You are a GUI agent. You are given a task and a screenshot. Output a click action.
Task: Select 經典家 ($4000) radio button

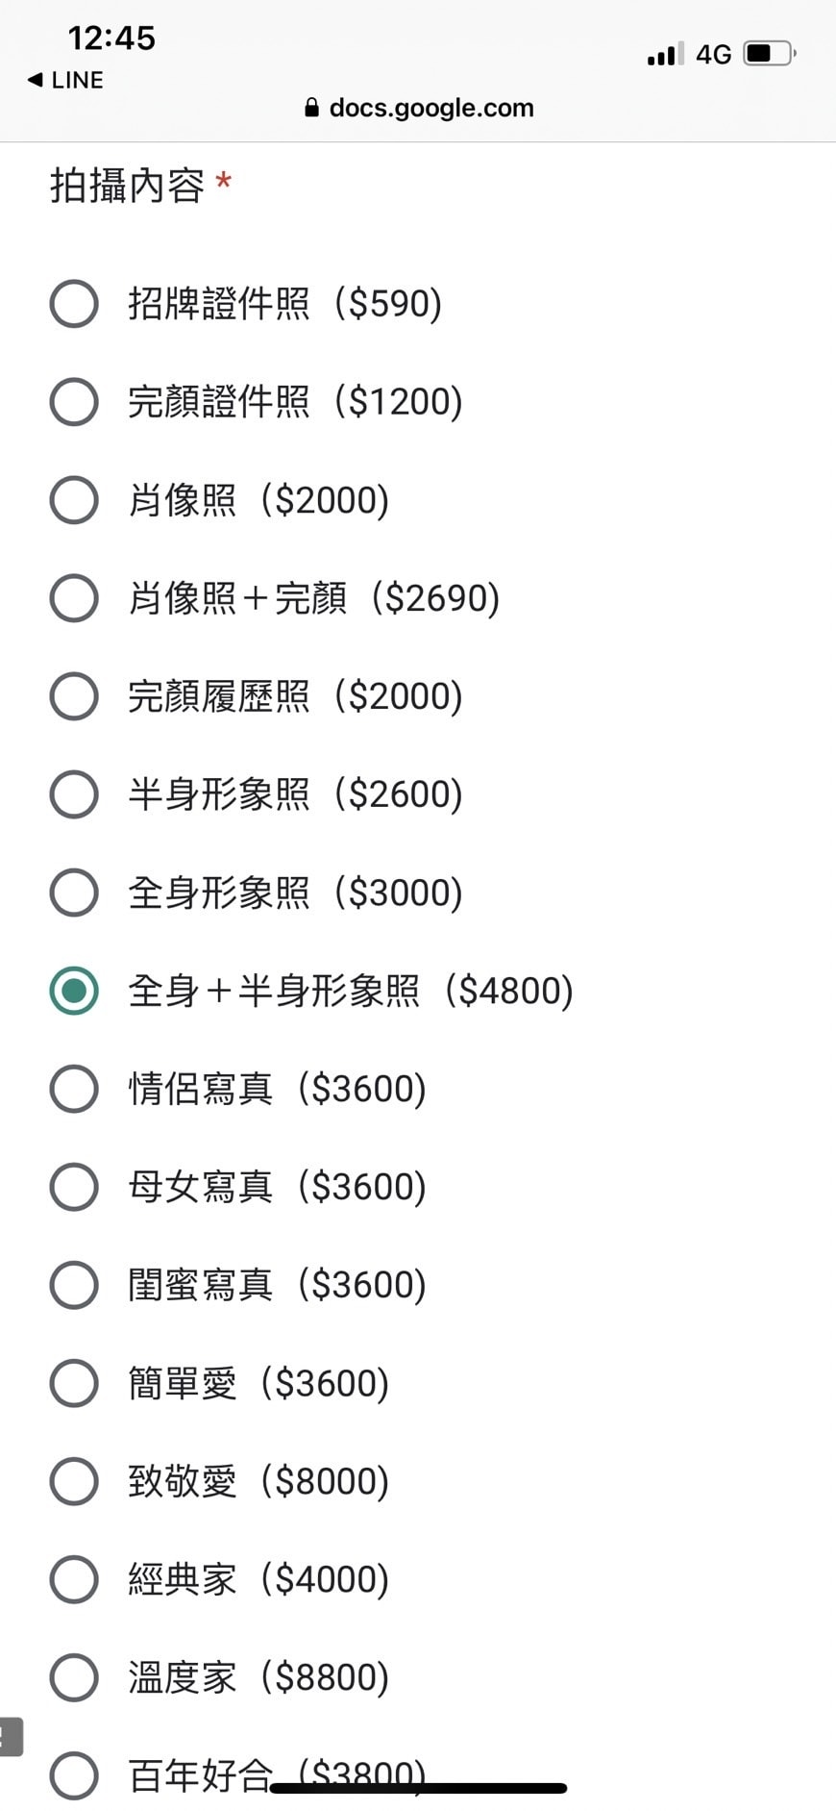tap(74, 1579)
